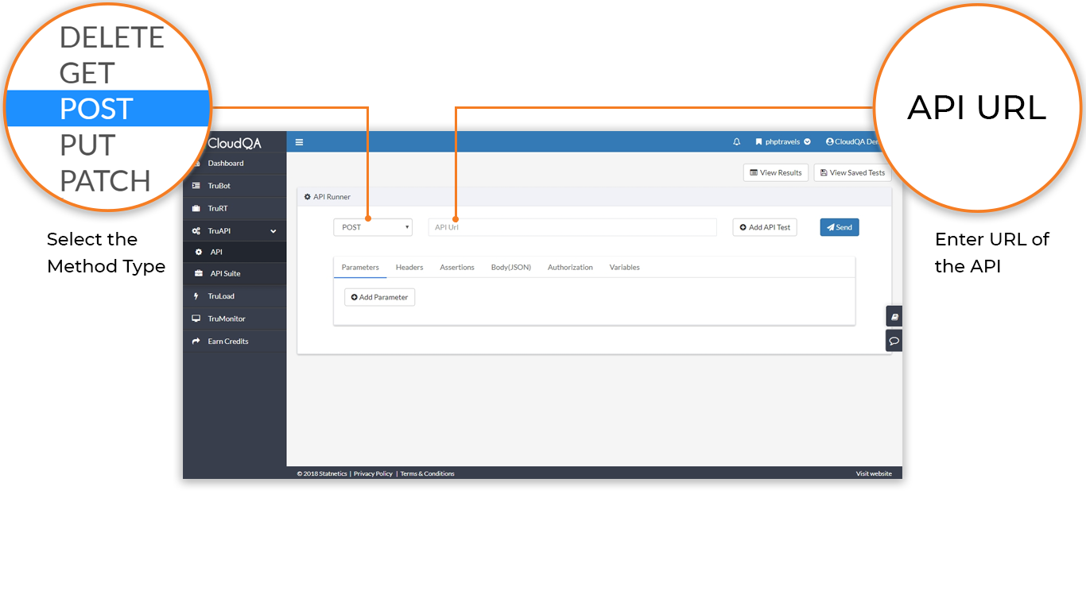Viewport: 1086px width, 610px height.
Task: Open the Terms & Conditions footer link
Action: [427, 473]
